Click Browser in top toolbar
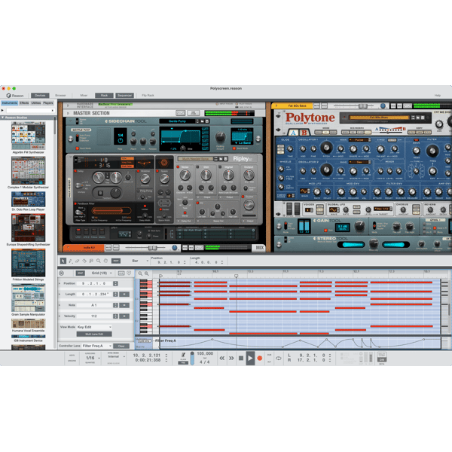452x452 pixels. coord(60,96)
